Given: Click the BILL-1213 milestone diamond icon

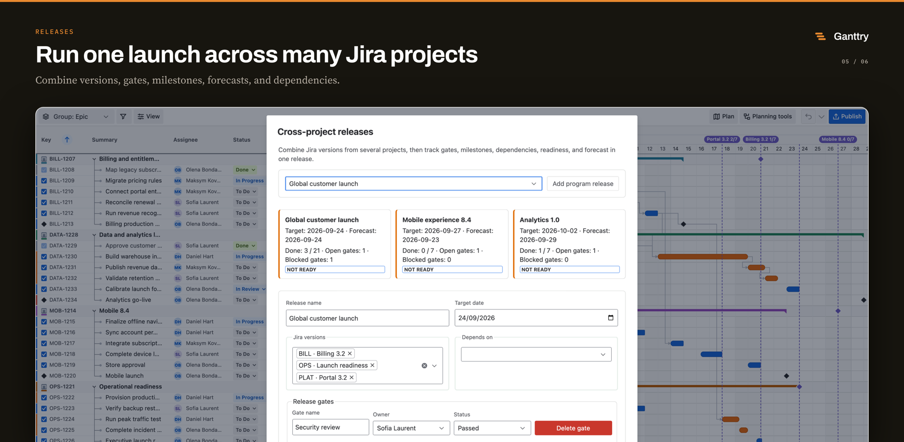Looking at the screenshot, I should click(x=44, y=224).
